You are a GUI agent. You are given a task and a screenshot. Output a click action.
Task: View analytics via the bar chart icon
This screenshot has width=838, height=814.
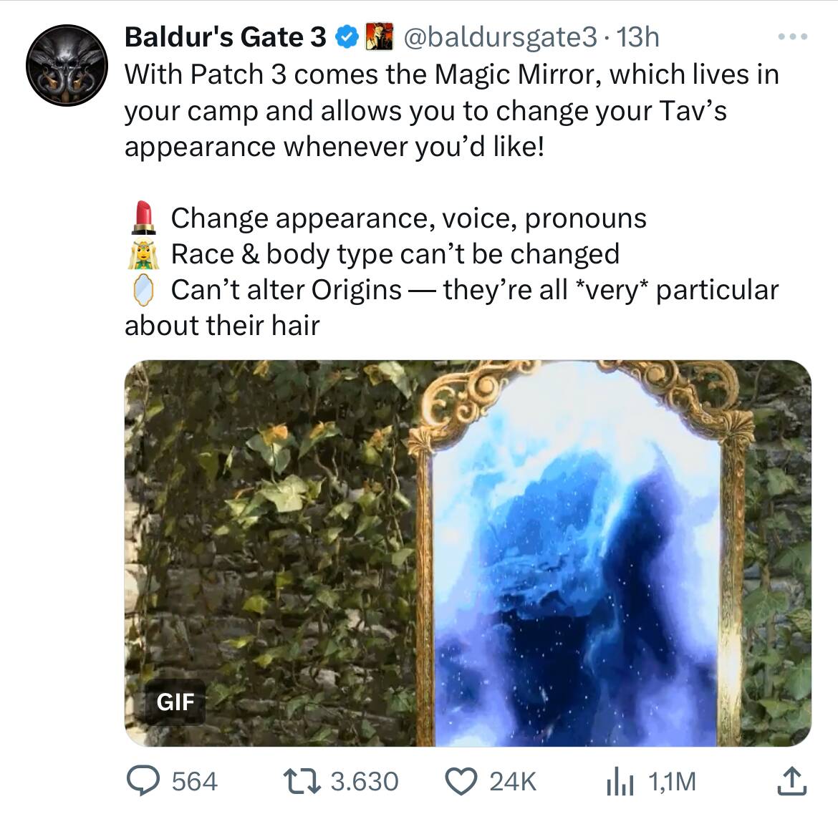620,781
